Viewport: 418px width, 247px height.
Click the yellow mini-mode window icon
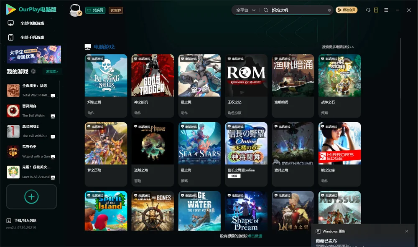coord(376,10)
